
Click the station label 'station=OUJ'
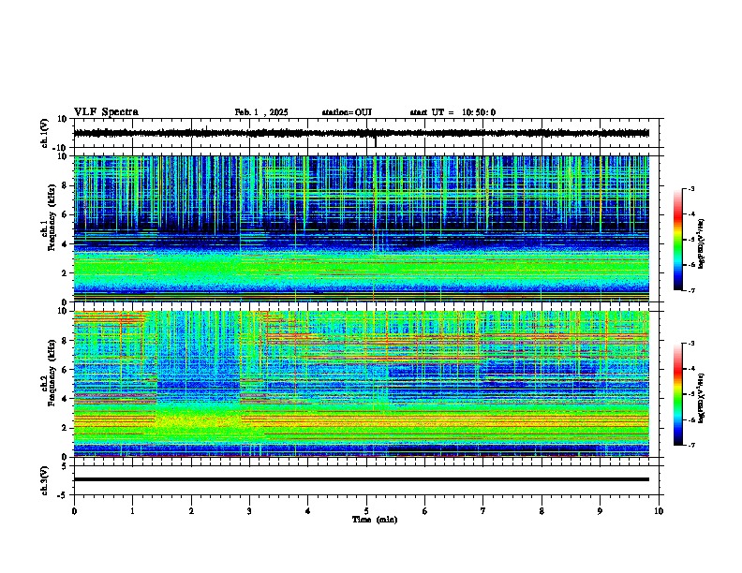[347, 112]
